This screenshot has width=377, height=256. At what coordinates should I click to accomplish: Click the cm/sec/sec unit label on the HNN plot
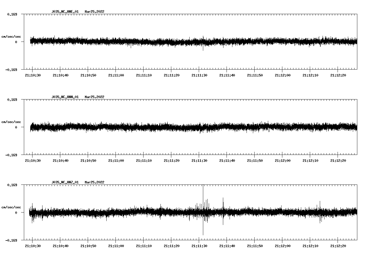pyautogui.click(x=11, y=122)
